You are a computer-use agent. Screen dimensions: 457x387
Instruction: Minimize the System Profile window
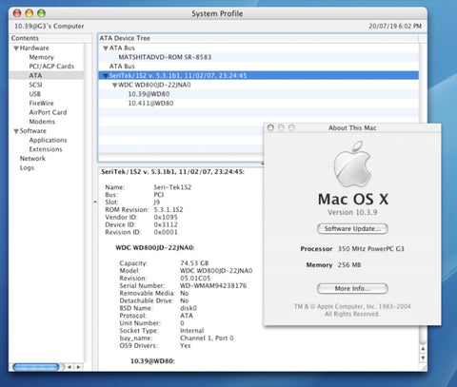click(x=30, y=13)
